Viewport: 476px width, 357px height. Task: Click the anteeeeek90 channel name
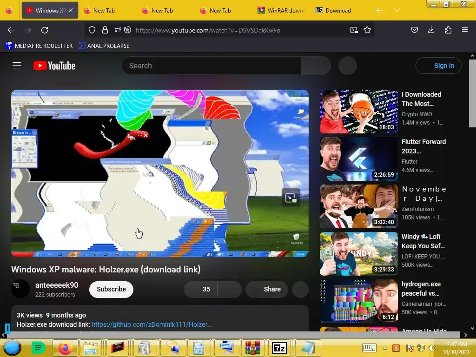(57, 285)
